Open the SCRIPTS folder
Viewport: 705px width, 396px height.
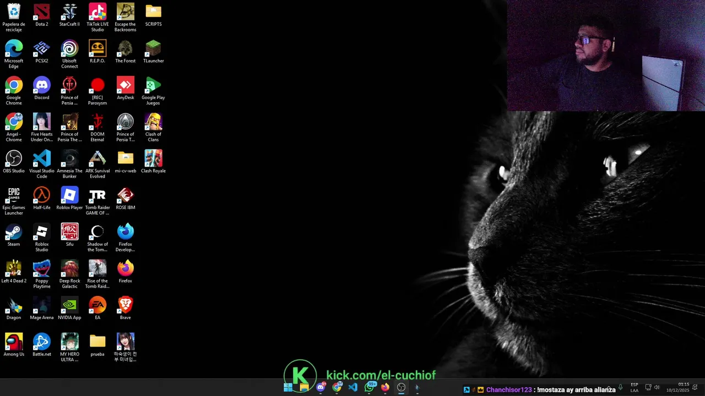[x=153, y=15]
